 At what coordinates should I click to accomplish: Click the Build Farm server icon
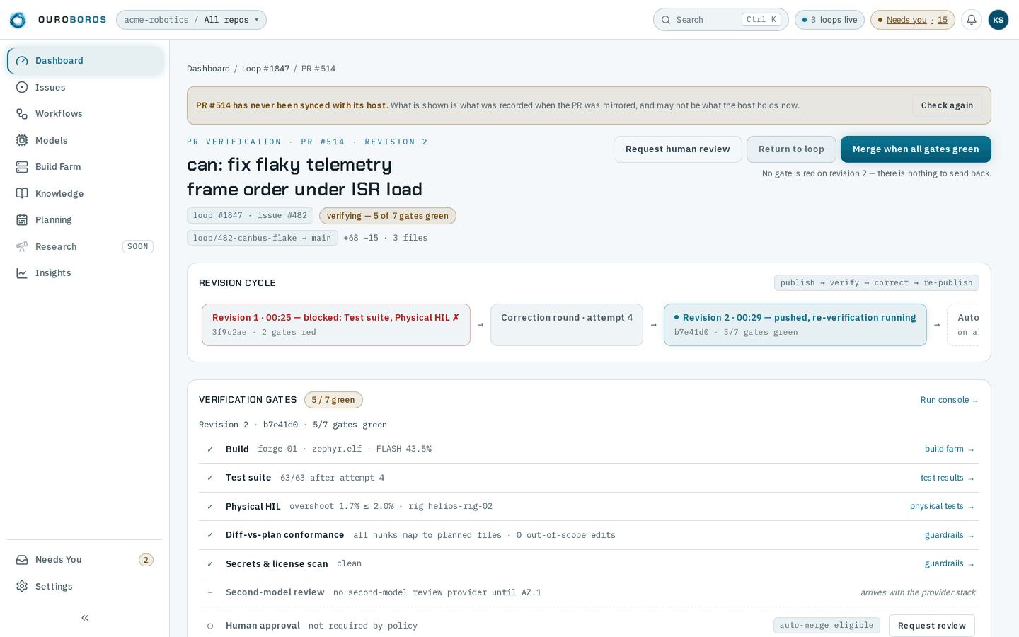tap(22, 167)
